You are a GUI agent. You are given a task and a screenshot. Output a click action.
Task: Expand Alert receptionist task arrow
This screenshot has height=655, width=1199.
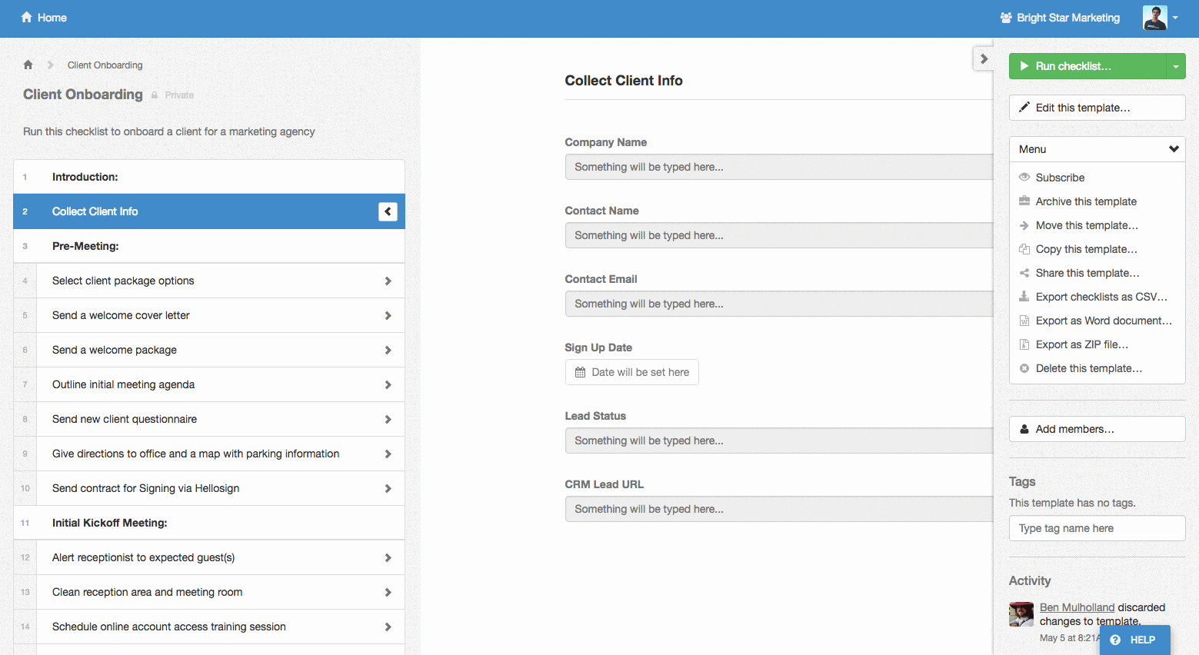pyautogui.click(x=388, y=557)
